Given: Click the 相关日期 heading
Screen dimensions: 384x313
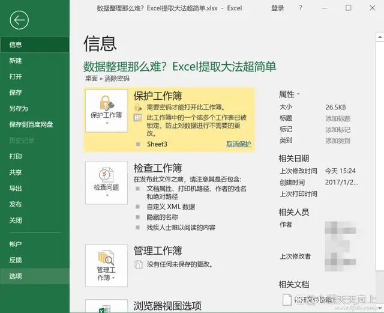Looking at the screenshot, I should click(294, 158).
